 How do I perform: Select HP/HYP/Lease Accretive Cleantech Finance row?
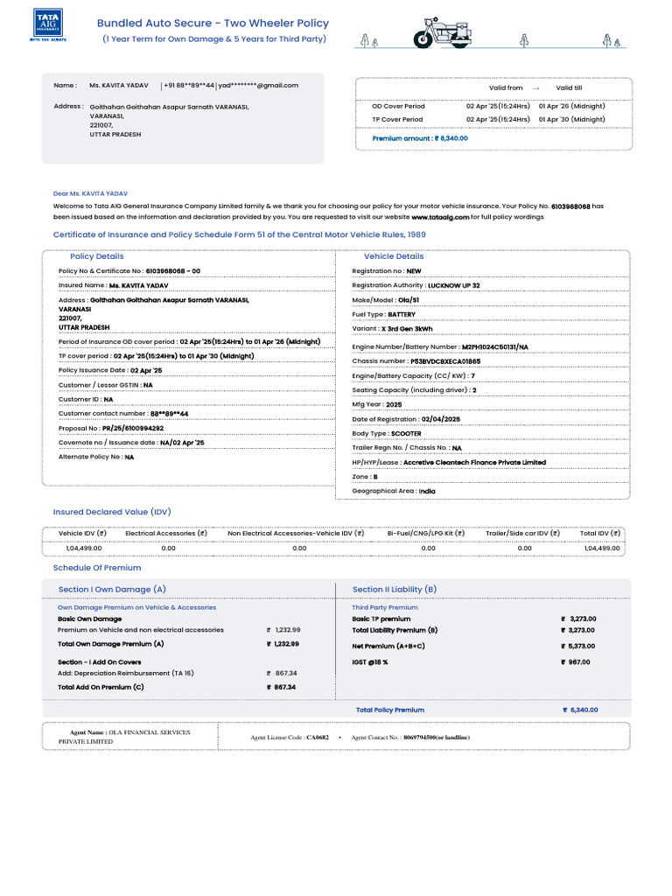[449, 462]
